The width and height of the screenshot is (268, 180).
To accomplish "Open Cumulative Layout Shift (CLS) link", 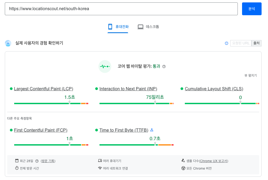I will tap(214, 89).
